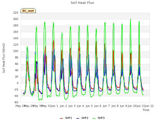Click the -60 y-axis tick label

16,102
